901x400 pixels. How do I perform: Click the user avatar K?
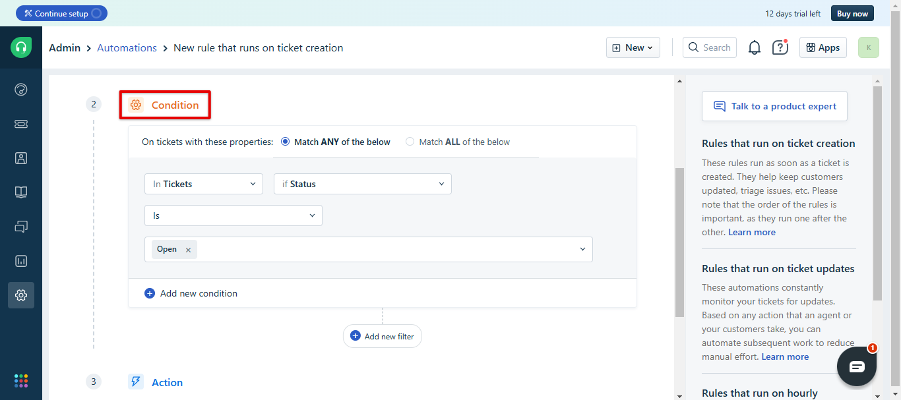(x=869, y=47)
